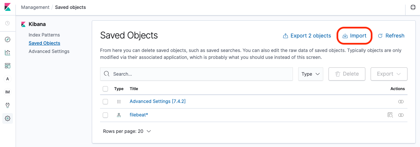Open Dev Tools wrench icon
420x147 pixels.
coord(8,105)
